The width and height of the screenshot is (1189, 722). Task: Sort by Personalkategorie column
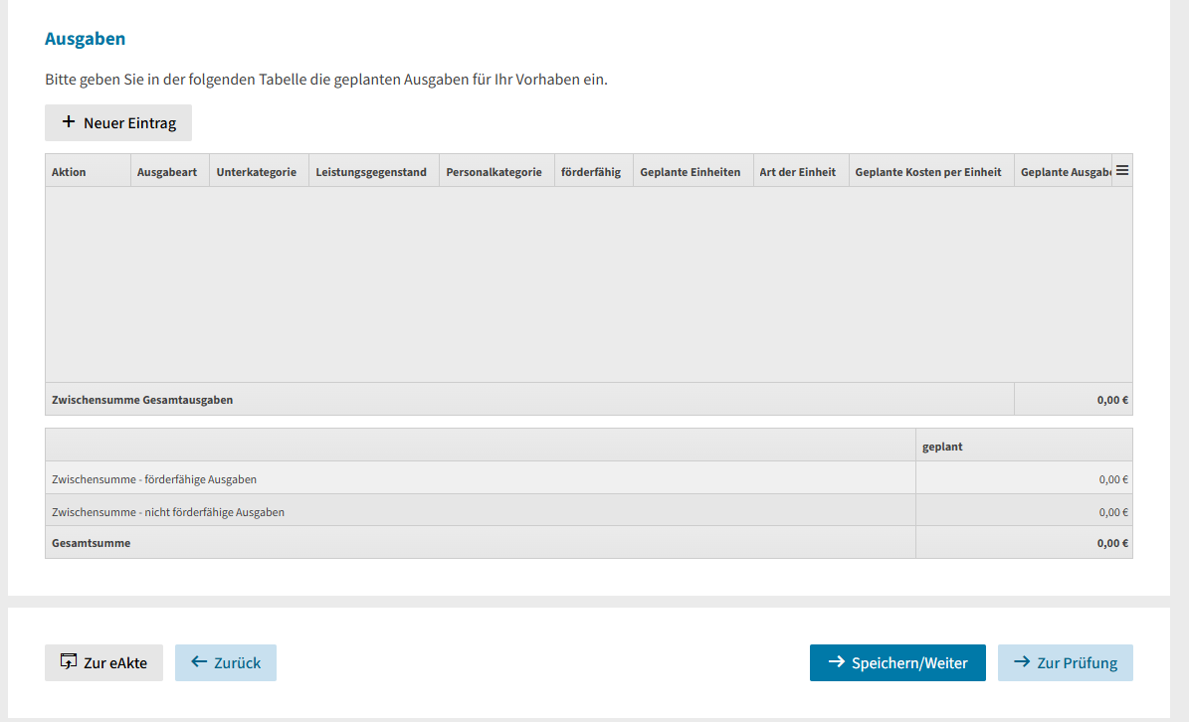[495, 172]
